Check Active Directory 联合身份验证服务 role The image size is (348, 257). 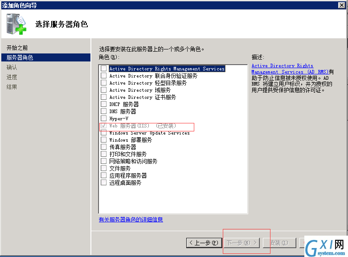point(104,75)
